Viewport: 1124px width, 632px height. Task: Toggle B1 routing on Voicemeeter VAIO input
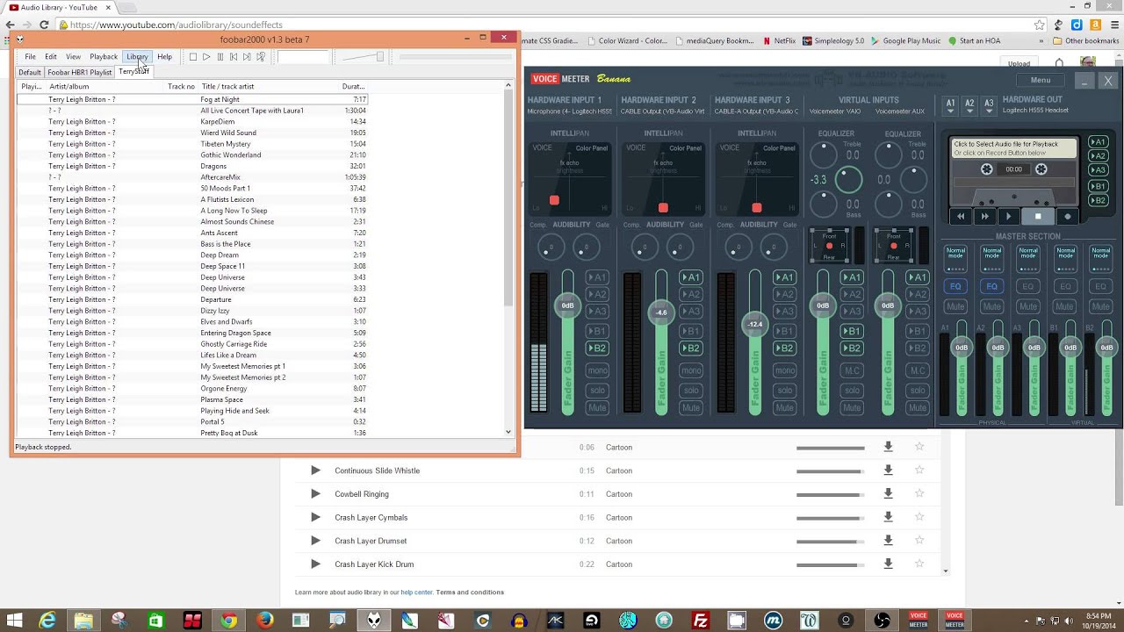click(x=852, y=331)
